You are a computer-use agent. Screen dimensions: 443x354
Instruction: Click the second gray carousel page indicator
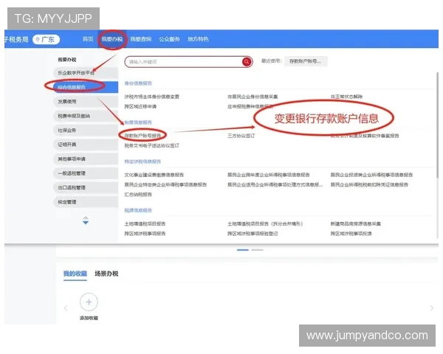(257, 250)
